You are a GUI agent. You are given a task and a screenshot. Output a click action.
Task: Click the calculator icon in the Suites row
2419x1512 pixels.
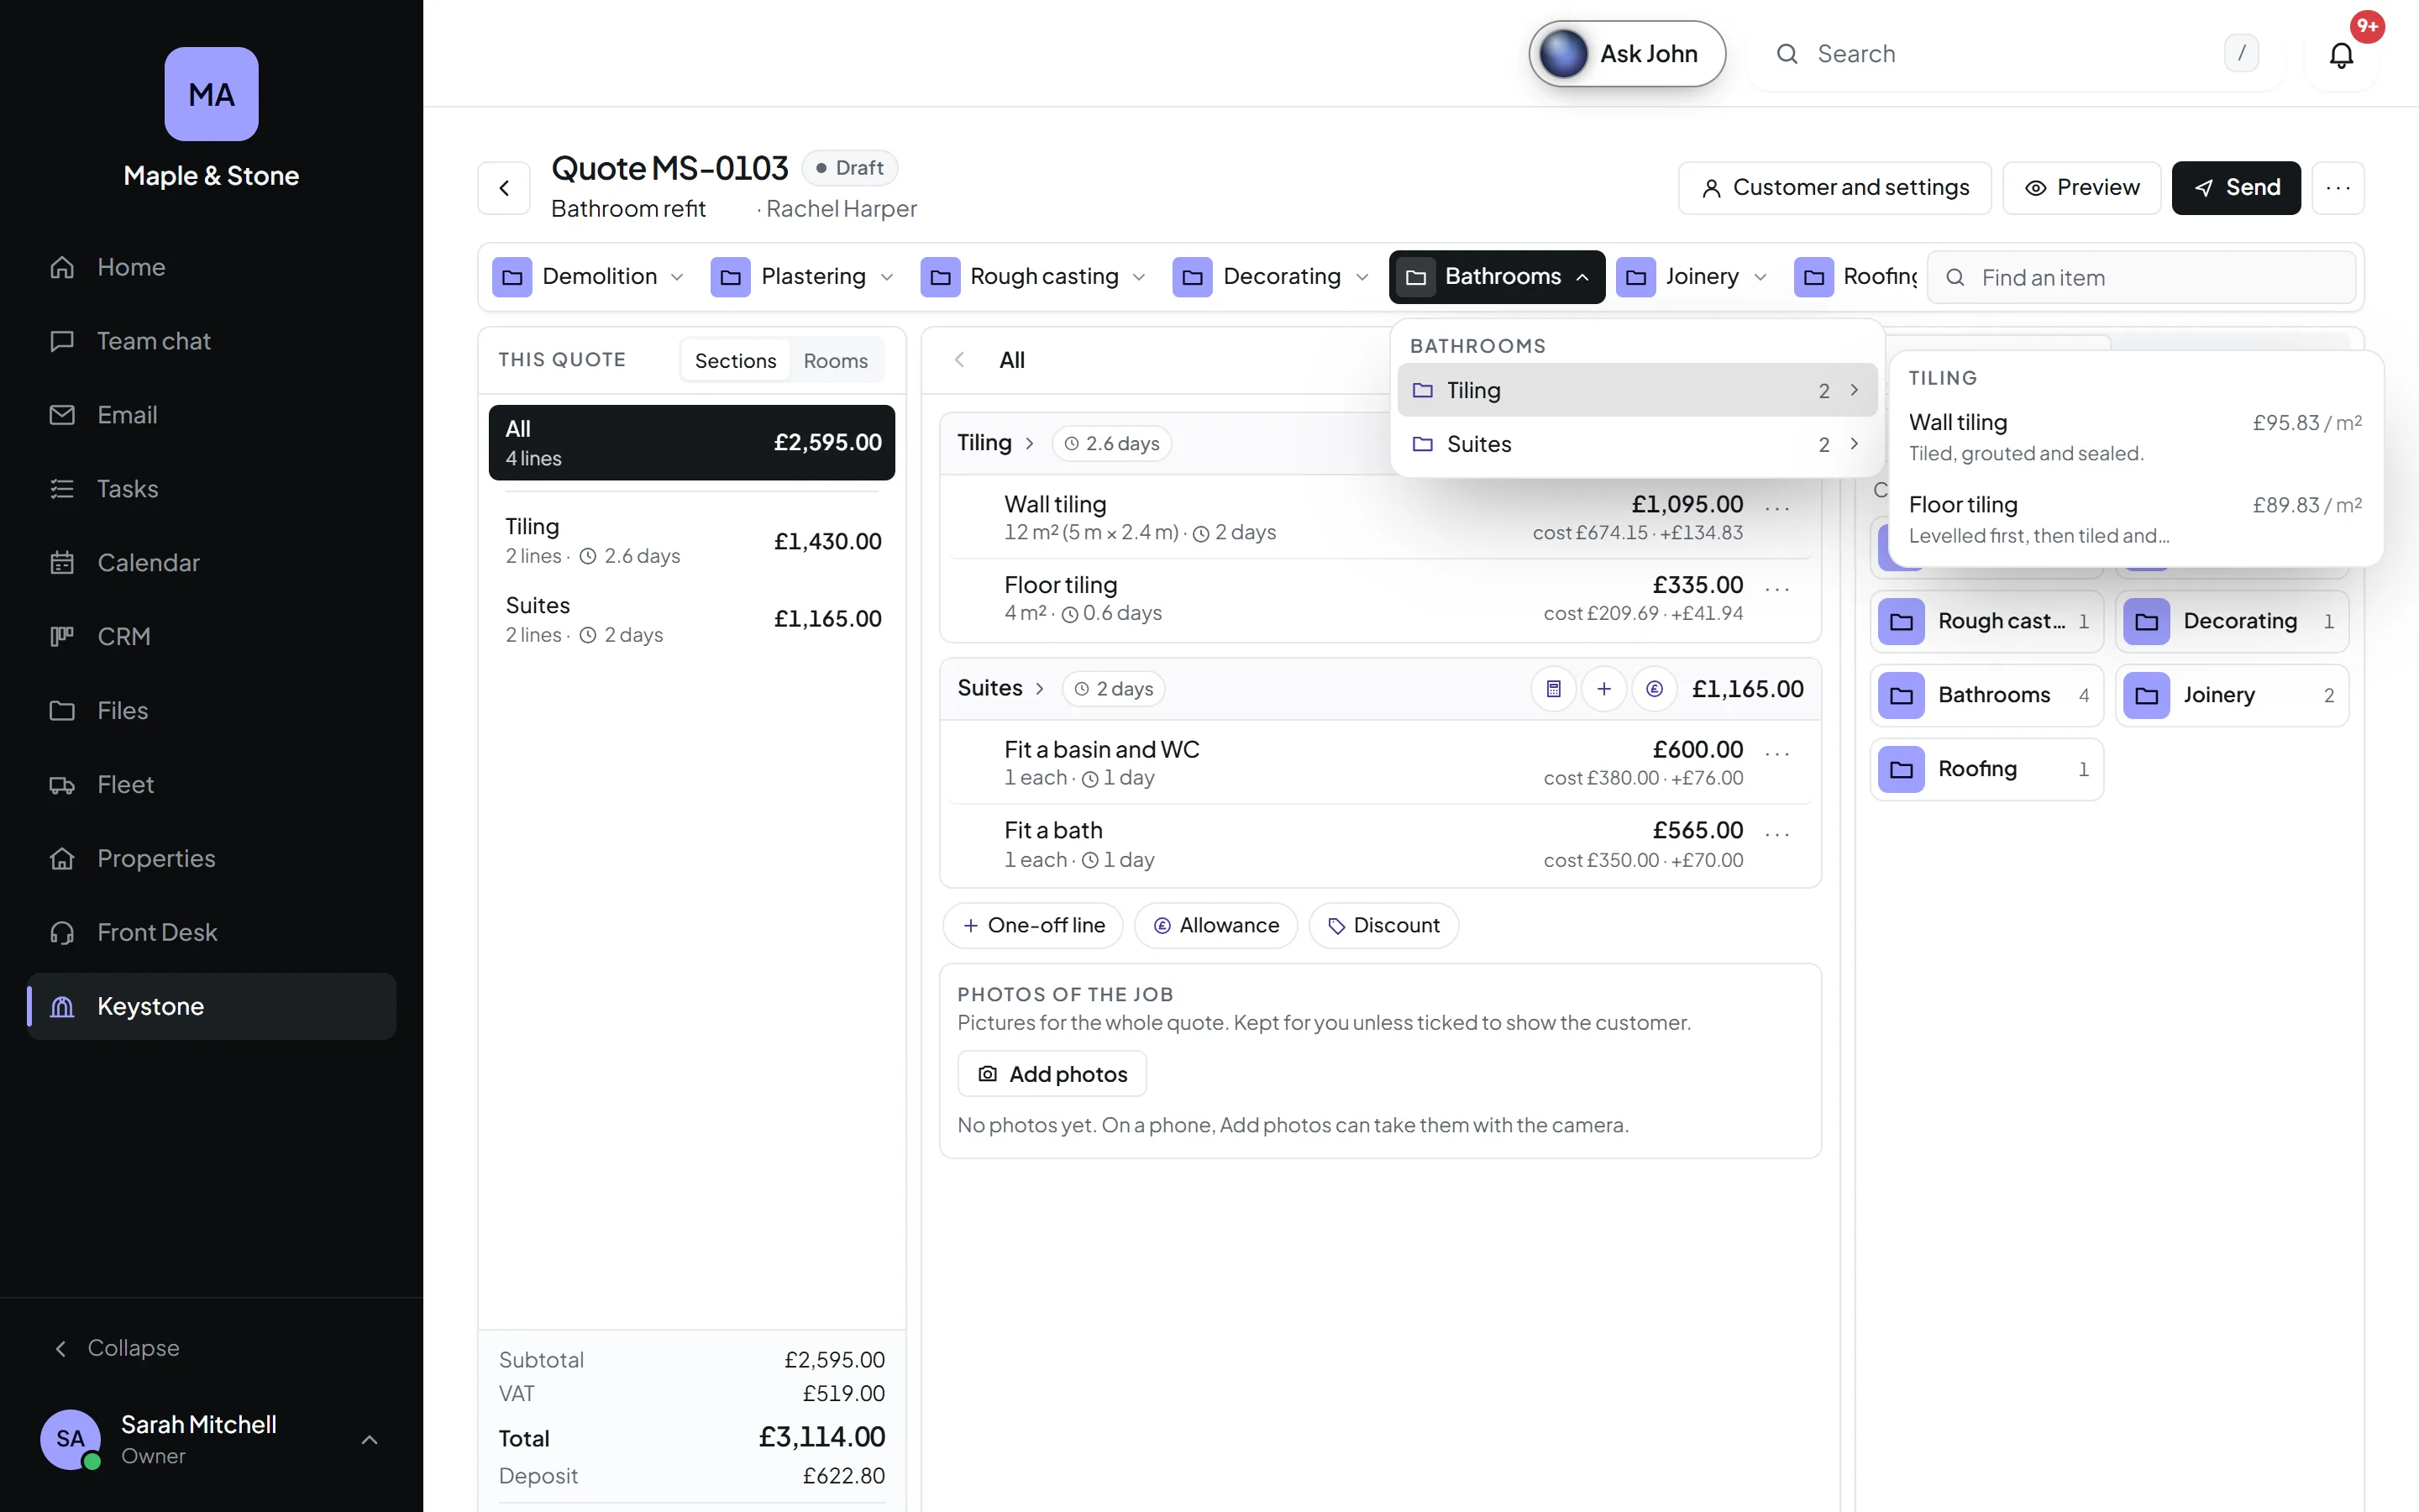pos(1553,689)
